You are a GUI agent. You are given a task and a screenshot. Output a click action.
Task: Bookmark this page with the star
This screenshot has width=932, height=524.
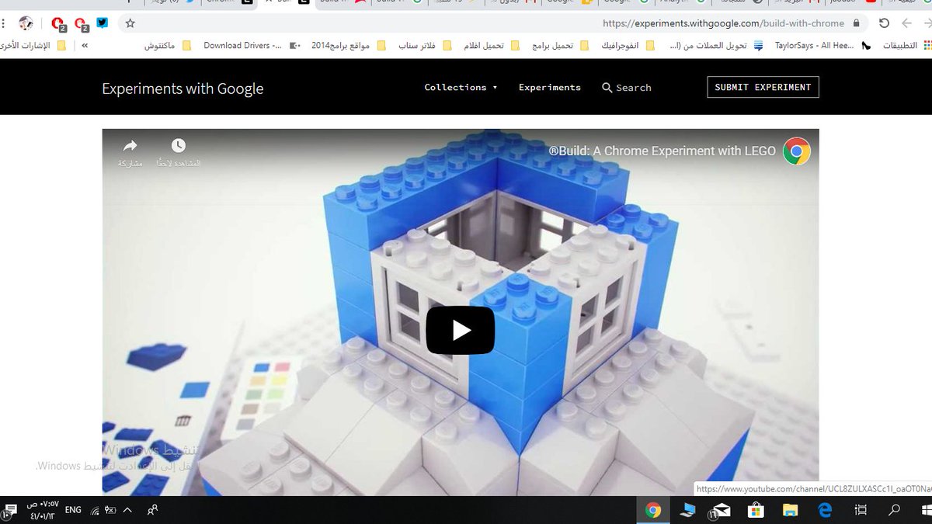click(130, 23)
